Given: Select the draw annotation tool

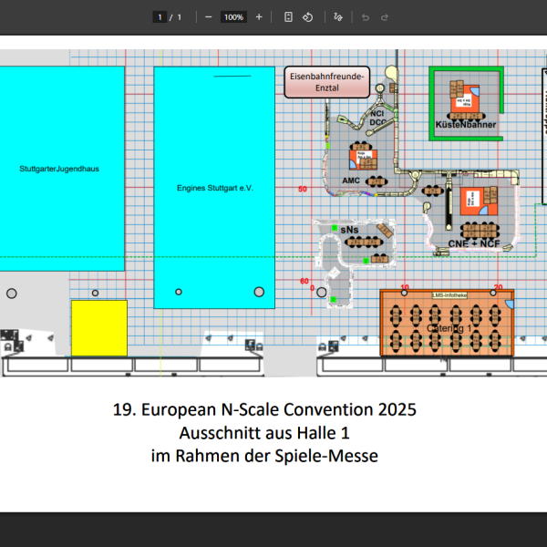Looking at the screenshot, I should (x=338, y=17).
